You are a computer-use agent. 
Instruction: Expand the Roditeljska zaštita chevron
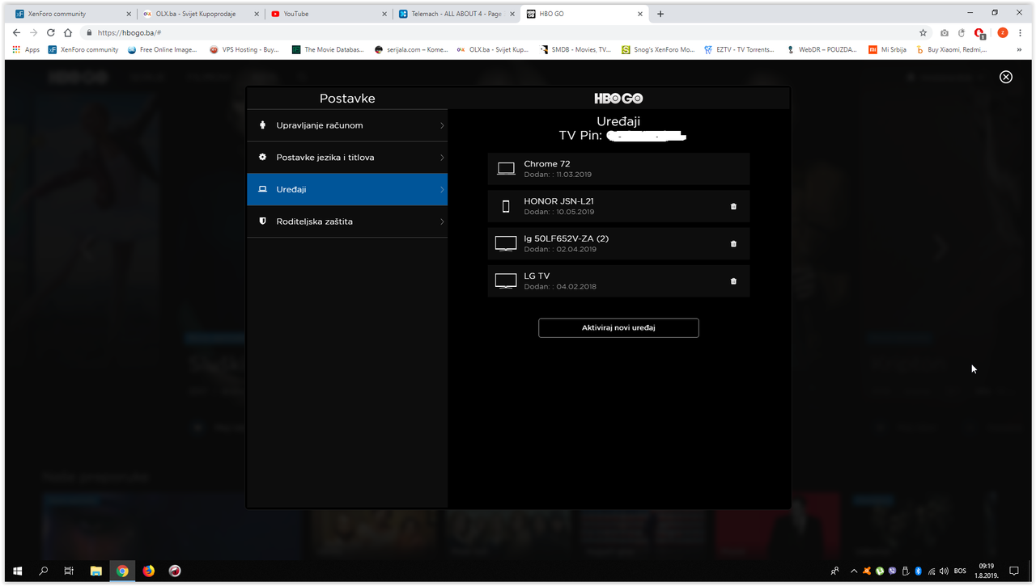tap(442, 221)
